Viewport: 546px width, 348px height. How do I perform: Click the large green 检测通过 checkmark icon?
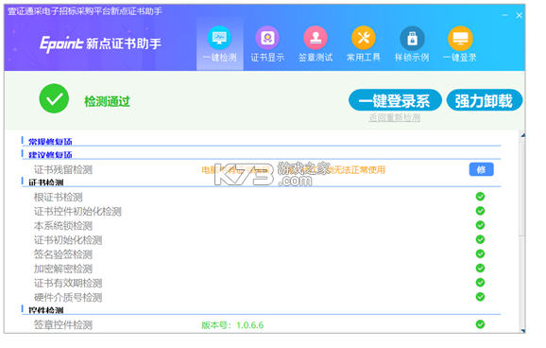[54, 98]
